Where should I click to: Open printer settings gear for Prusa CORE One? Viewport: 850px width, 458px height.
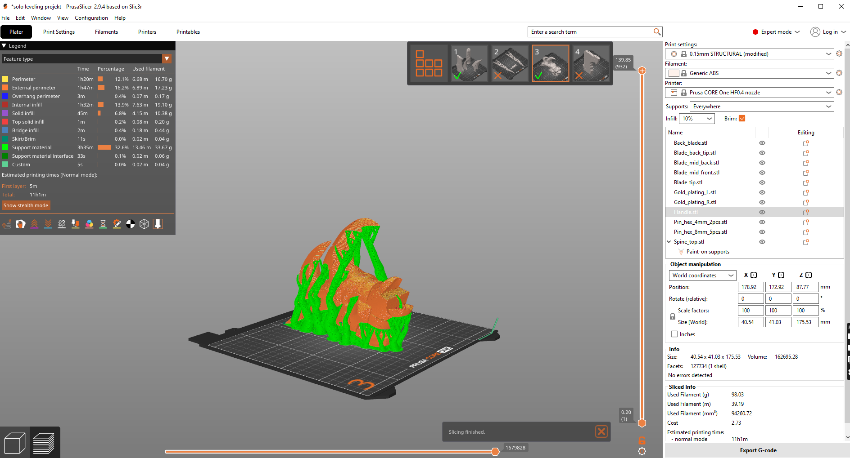(839, 92)
